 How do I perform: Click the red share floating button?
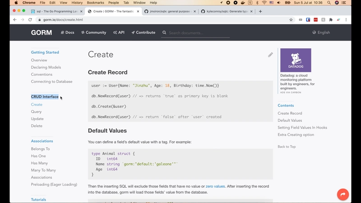point(343,194)
